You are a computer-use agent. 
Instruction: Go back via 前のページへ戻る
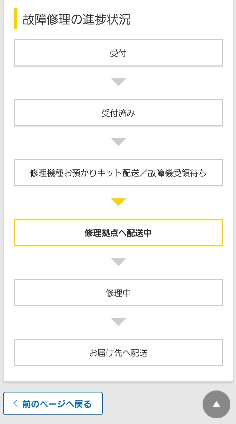(x=56, y=404)
